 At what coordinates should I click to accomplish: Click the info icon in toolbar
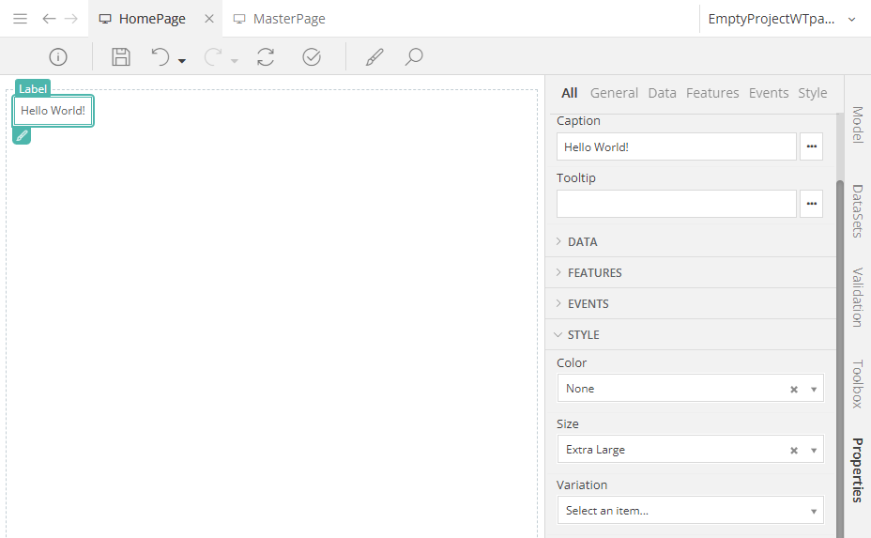[58, 57]
